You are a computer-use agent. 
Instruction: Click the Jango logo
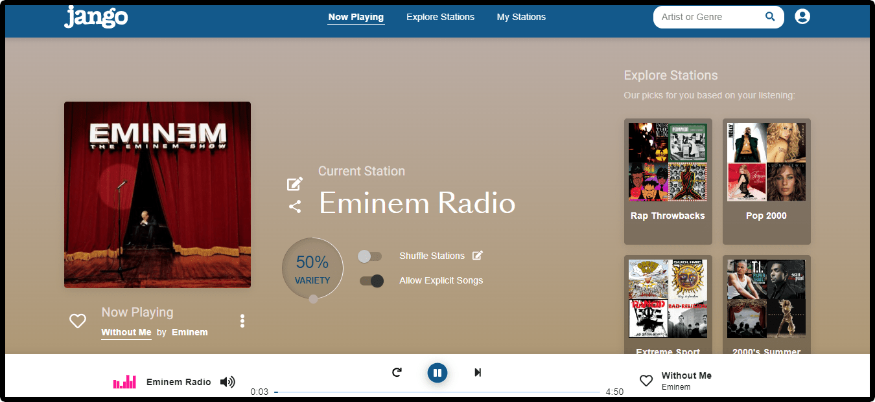[x=95, y=17]
